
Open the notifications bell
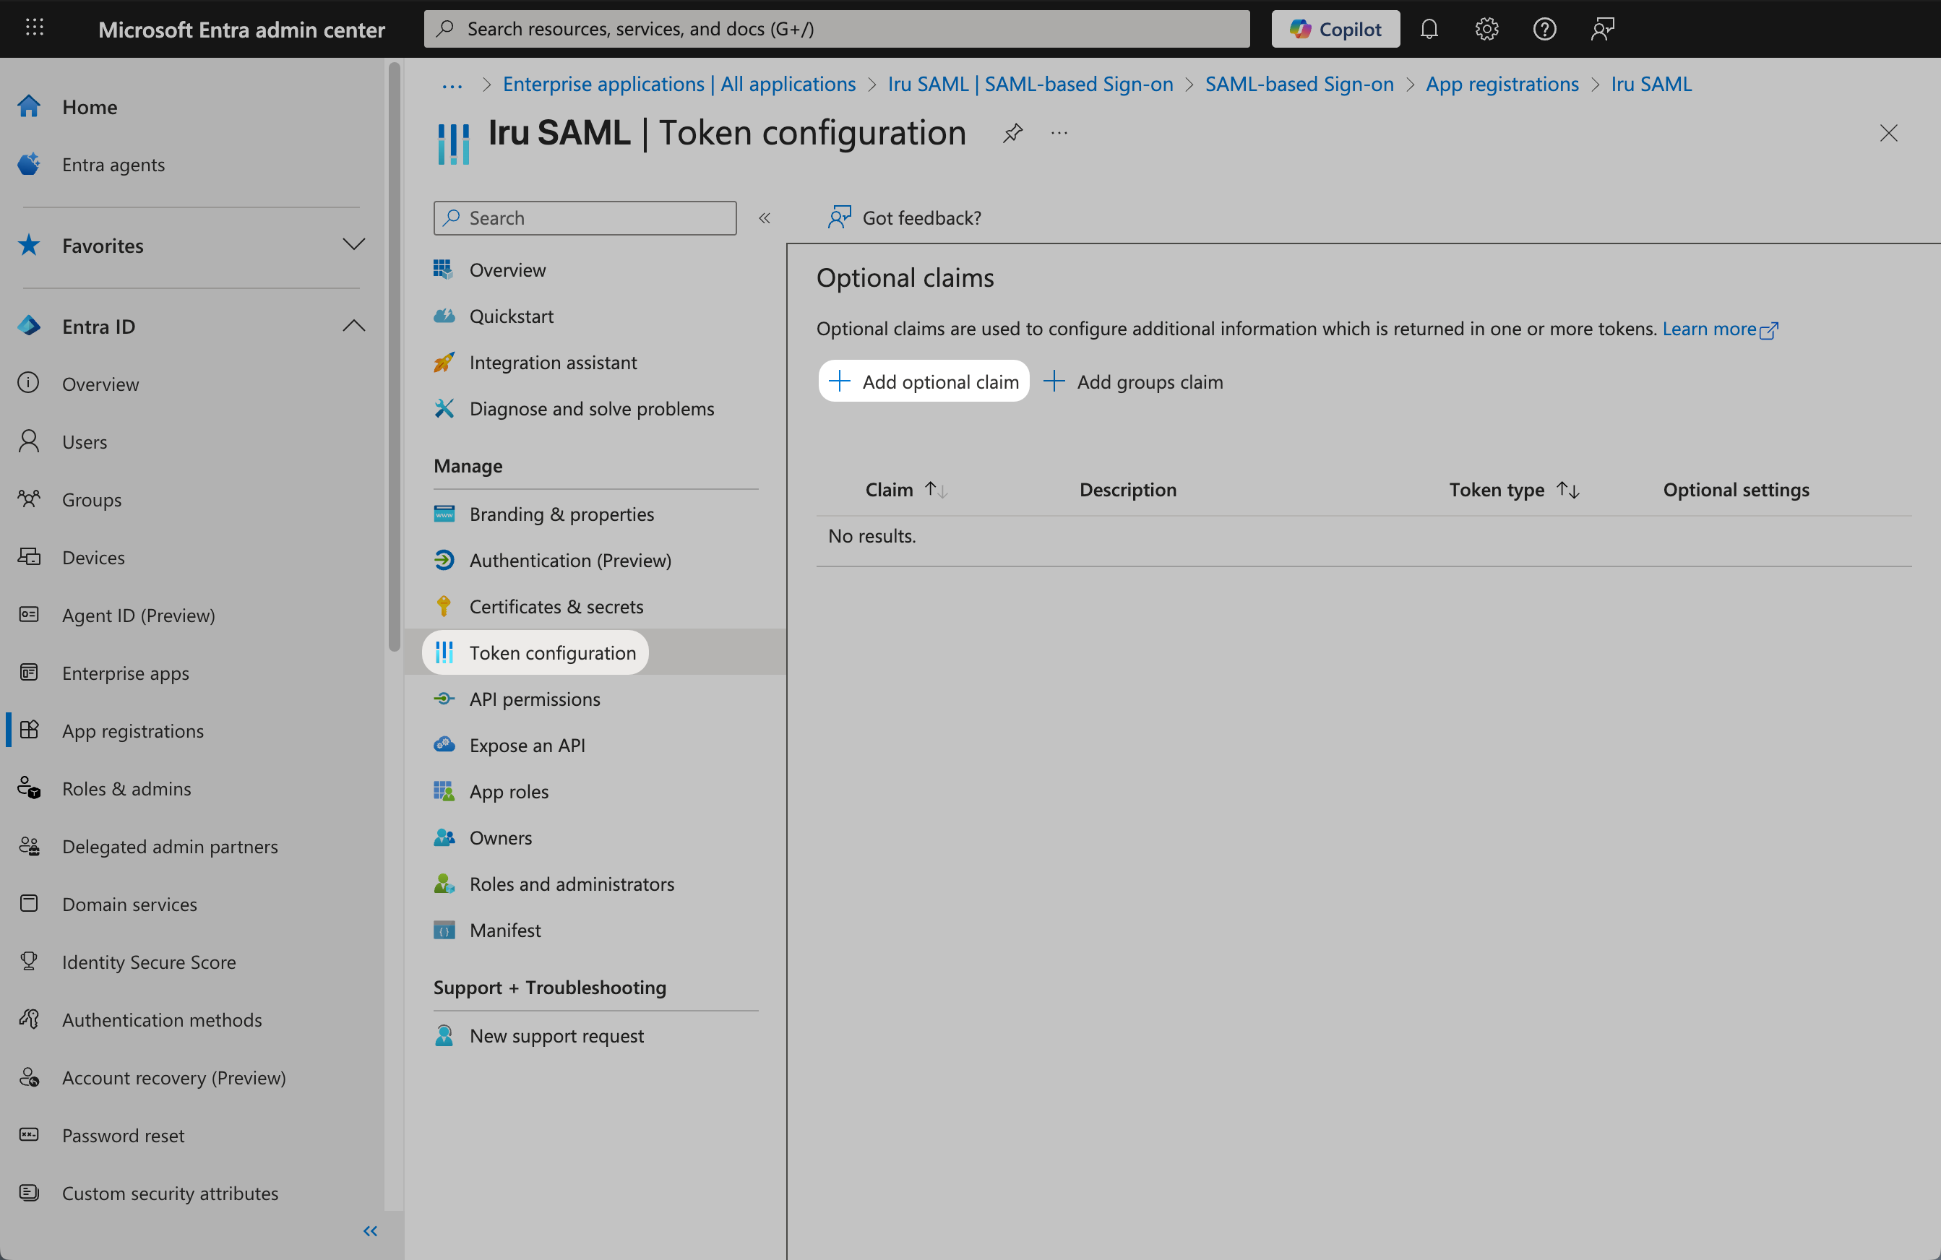tap(1429, 29)
